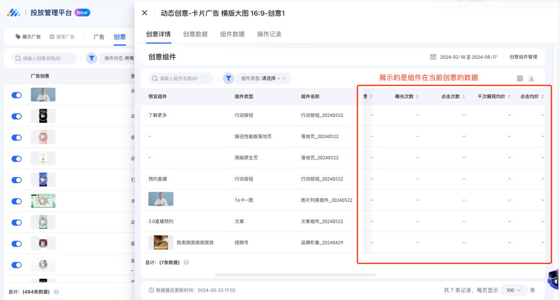
Task: Open the 组件类型 dropdown filter
Action: (x=260, y=78)
